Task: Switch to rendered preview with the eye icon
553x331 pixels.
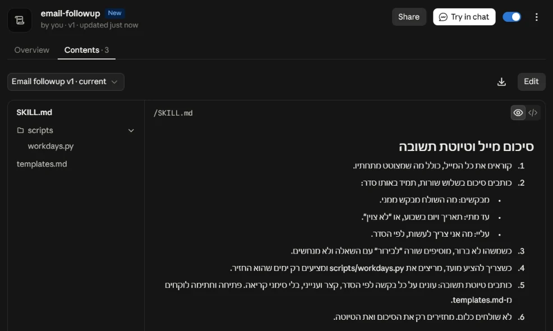Action: point(518,113)
